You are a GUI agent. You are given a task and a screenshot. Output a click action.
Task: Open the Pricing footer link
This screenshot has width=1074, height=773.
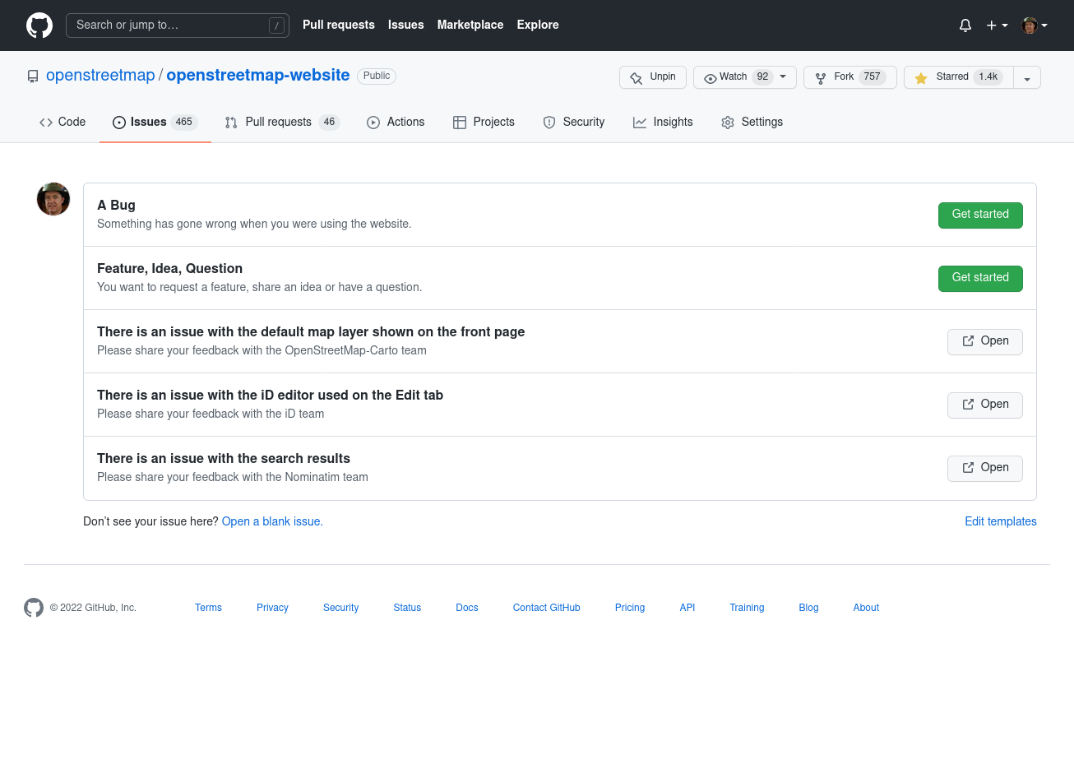(x=630, y=608)
